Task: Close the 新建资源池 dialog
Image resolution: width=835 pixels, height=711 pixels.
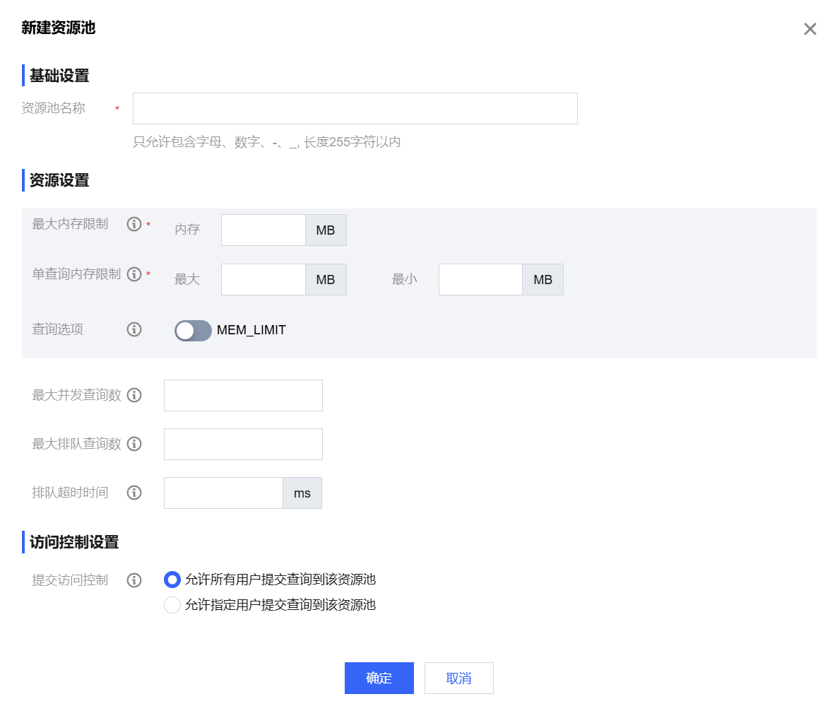Action: tap(810, 29)
